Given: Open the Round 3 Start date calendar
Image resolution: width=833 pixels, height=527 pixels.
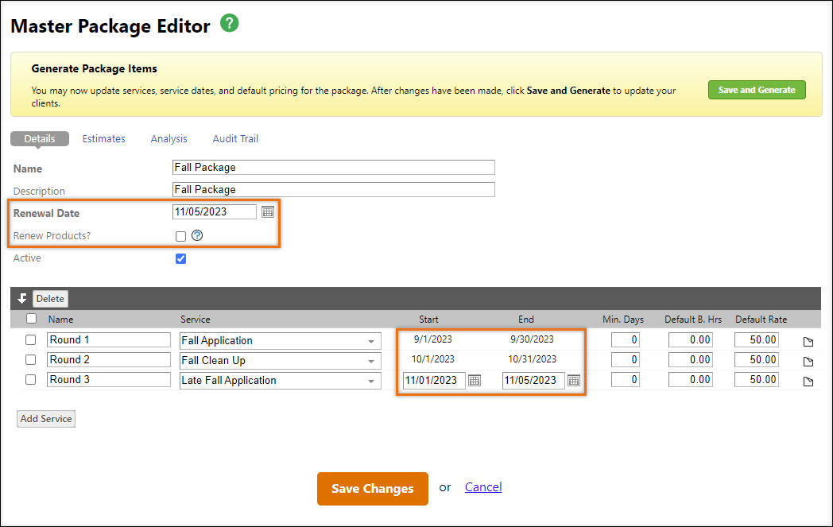Looking at the screenshot, I should pyautogui.click(x=475, y=381).
